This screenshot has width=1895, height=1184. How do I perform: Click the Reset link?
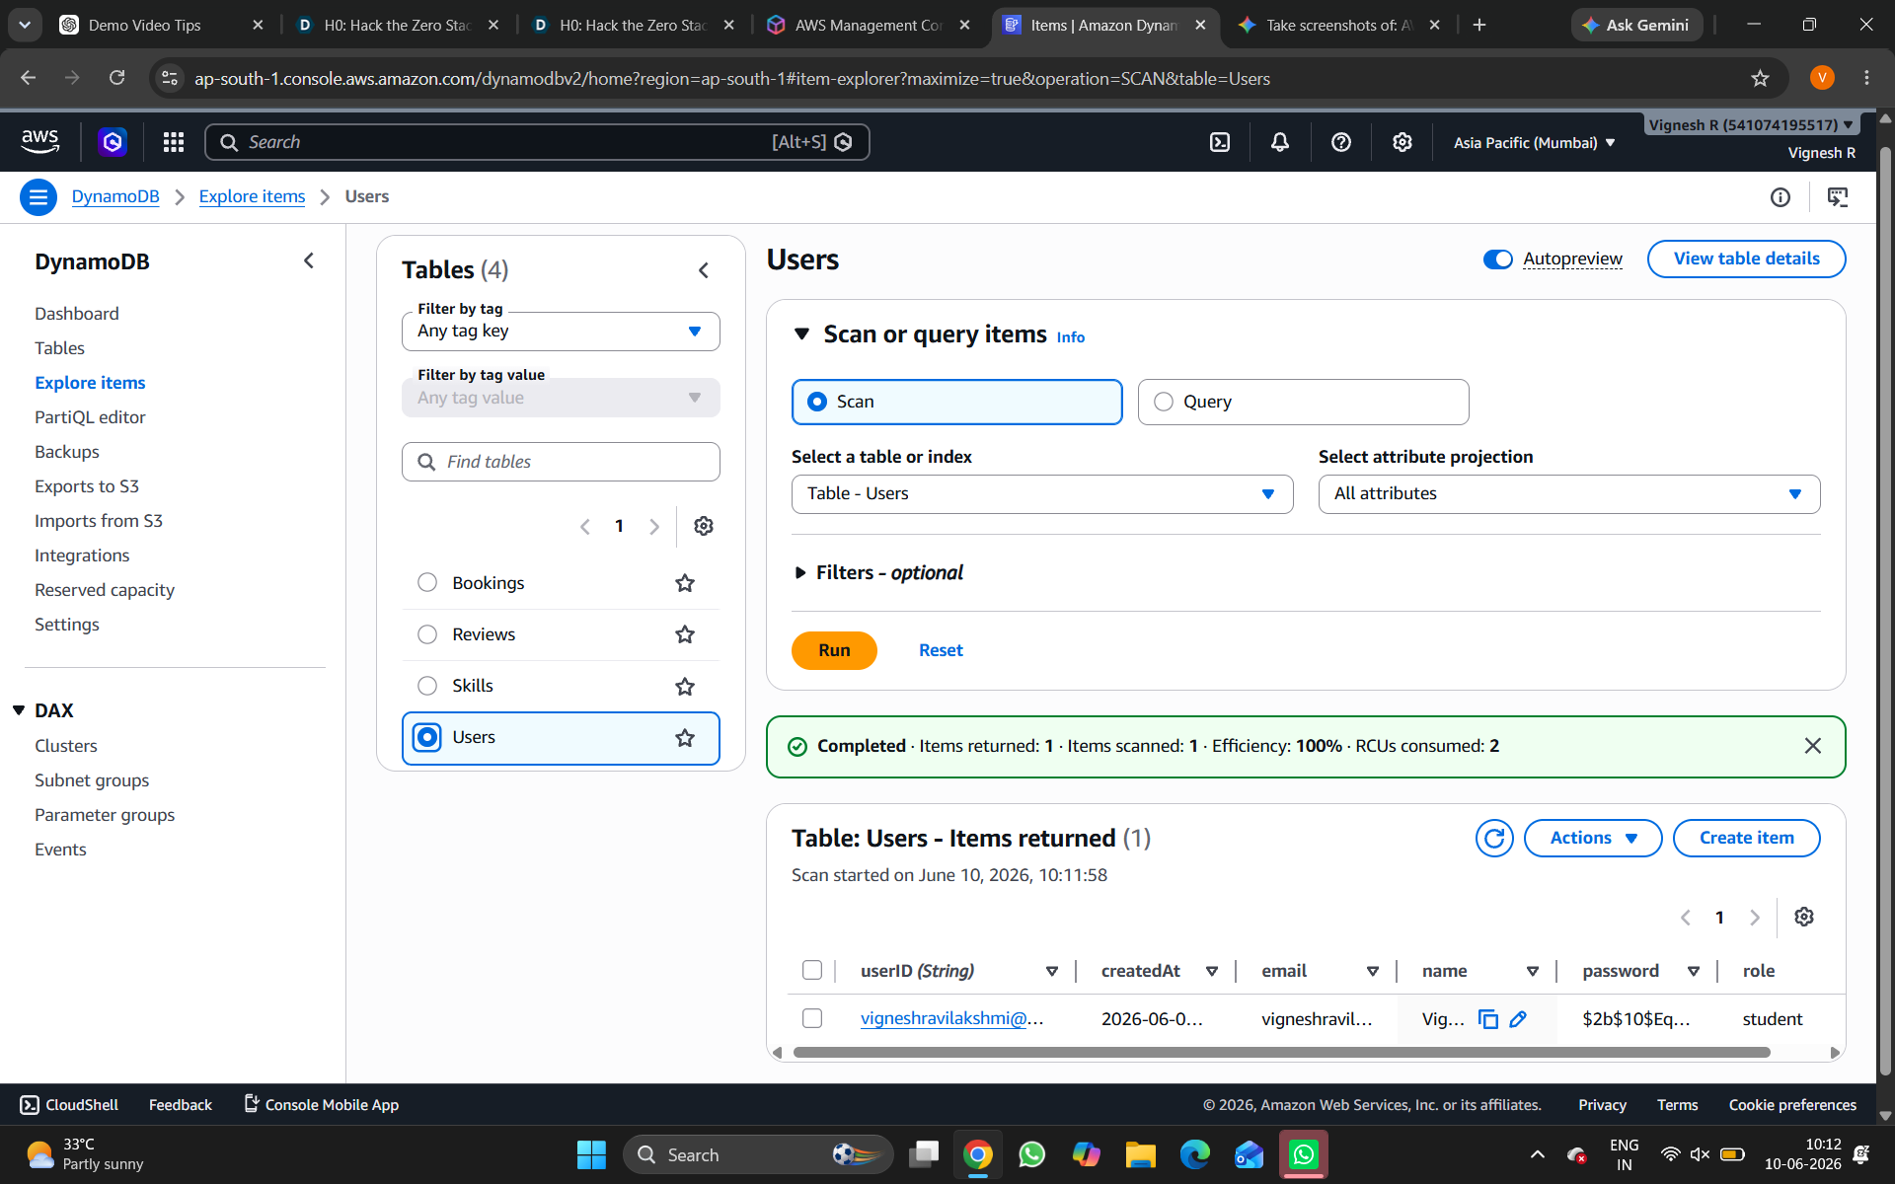click(941, 651)
